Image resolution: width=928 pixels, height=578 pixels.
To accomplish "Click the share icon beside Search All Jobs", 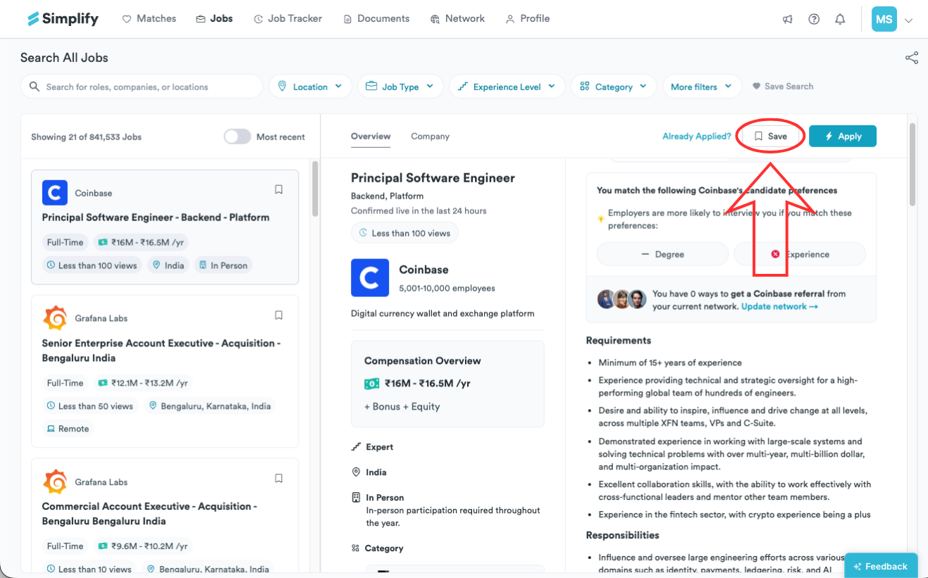I will coord(912,58).
